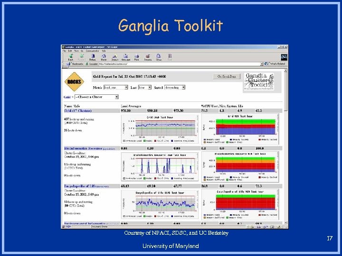The width and height of the screenshot is (342, 256).
Task: Click the page scroll-up arrow
Action: pyautogui.click(x=285, y=71)
